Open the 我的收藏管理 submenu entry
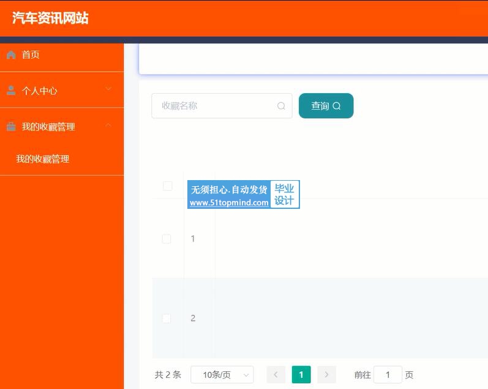This screenshot has width=488, height=389. pos(43,159)
